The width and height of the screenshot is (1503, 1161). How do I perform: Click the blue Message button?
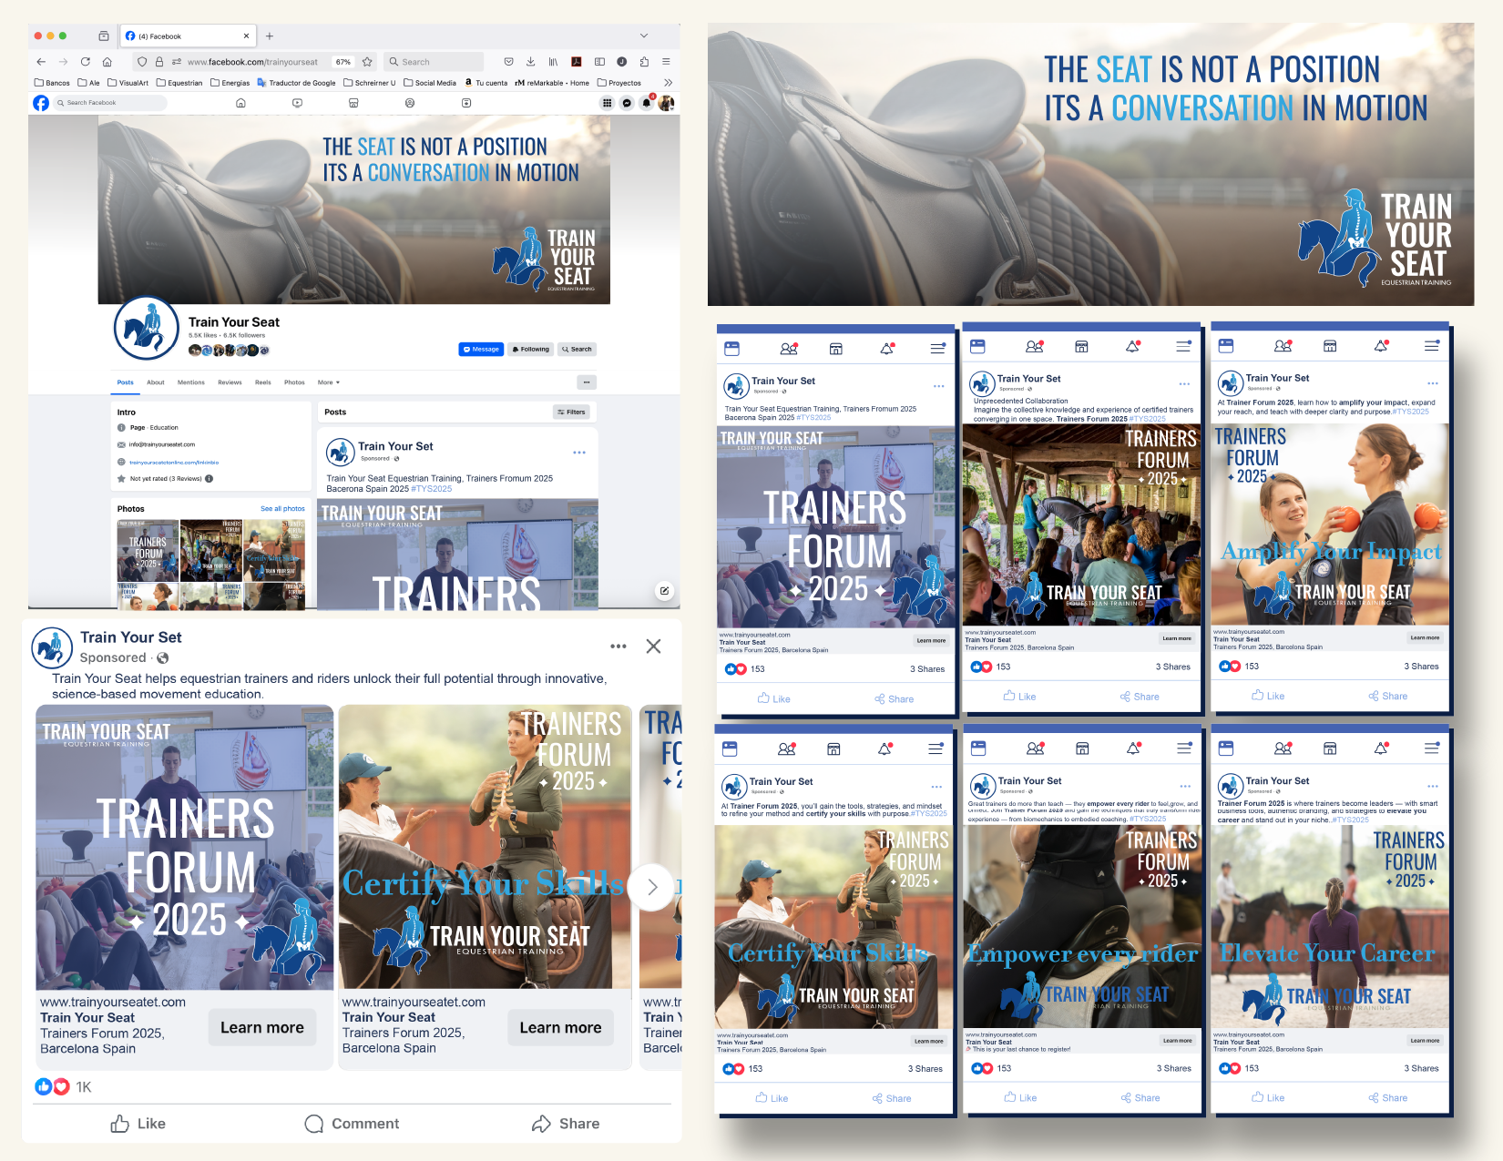[481, 349]
